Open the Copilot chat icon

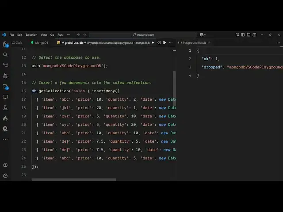[x=202, y=34]
